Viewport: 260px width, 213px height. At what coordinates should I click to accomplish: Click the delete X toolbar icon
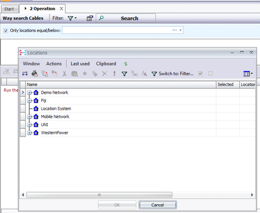point(104,73)
